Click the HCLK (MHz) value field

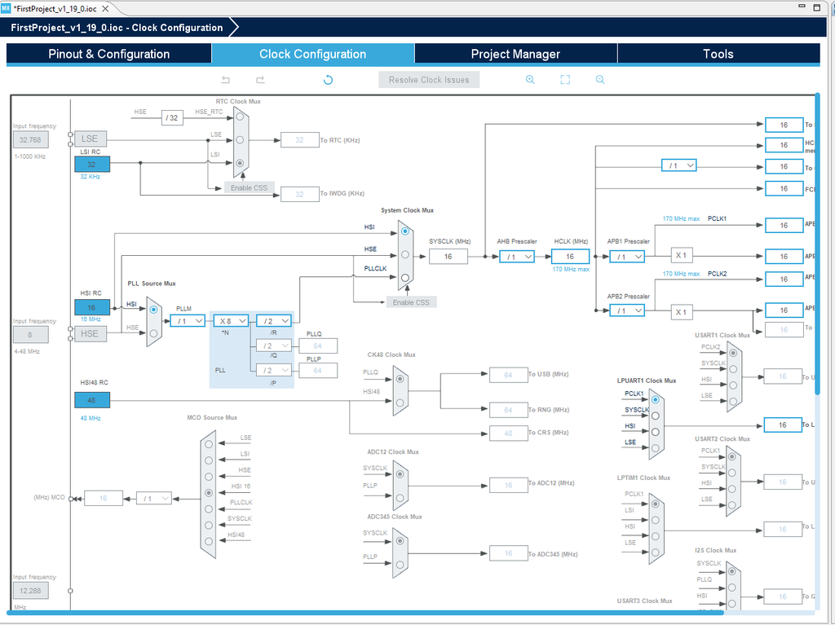pos(570,257)
